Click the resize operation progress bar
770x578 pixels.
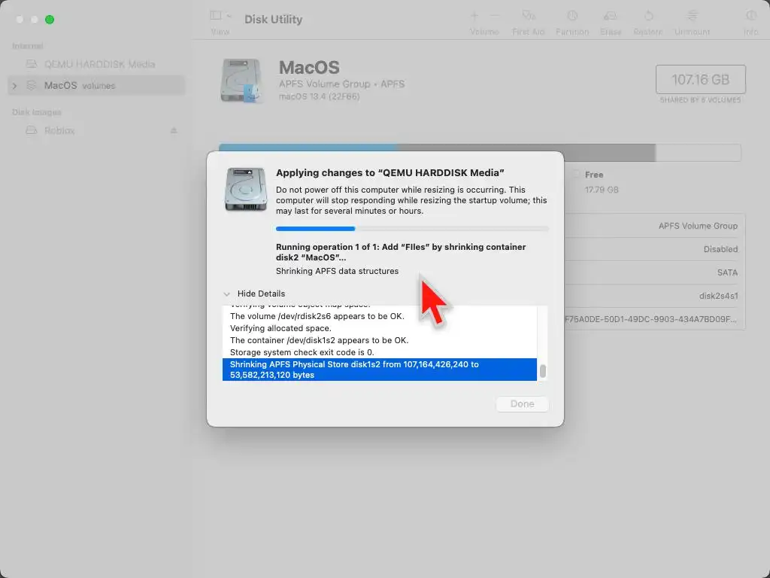tap(412, 229)
